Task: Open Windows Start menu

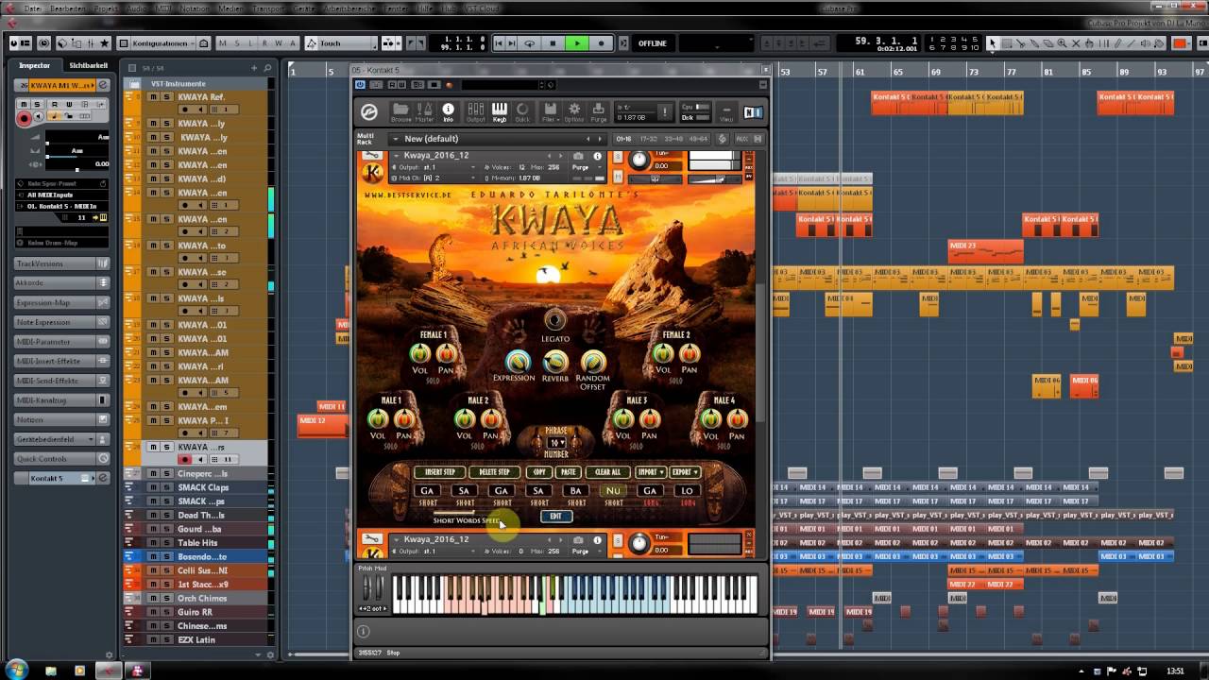Action: pyautogui.click(x=18, y=670)
